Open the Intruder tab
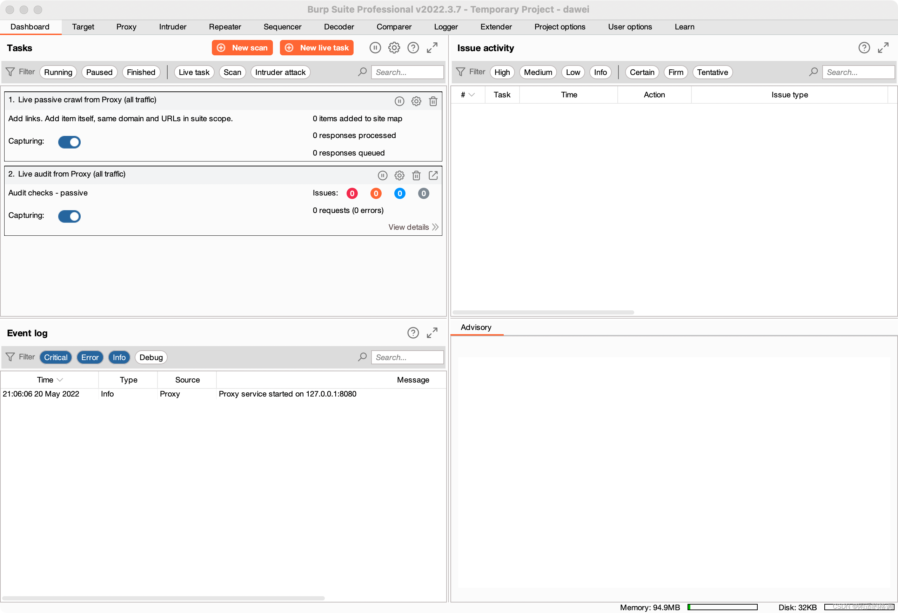This screenshot has width=898, height=613. (172, 27)
